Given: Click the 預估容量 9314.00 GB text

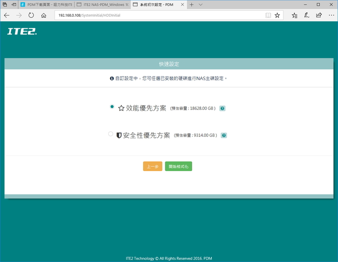Looking at the screenshot, I should pyautogui.click(x=195, y=135).
